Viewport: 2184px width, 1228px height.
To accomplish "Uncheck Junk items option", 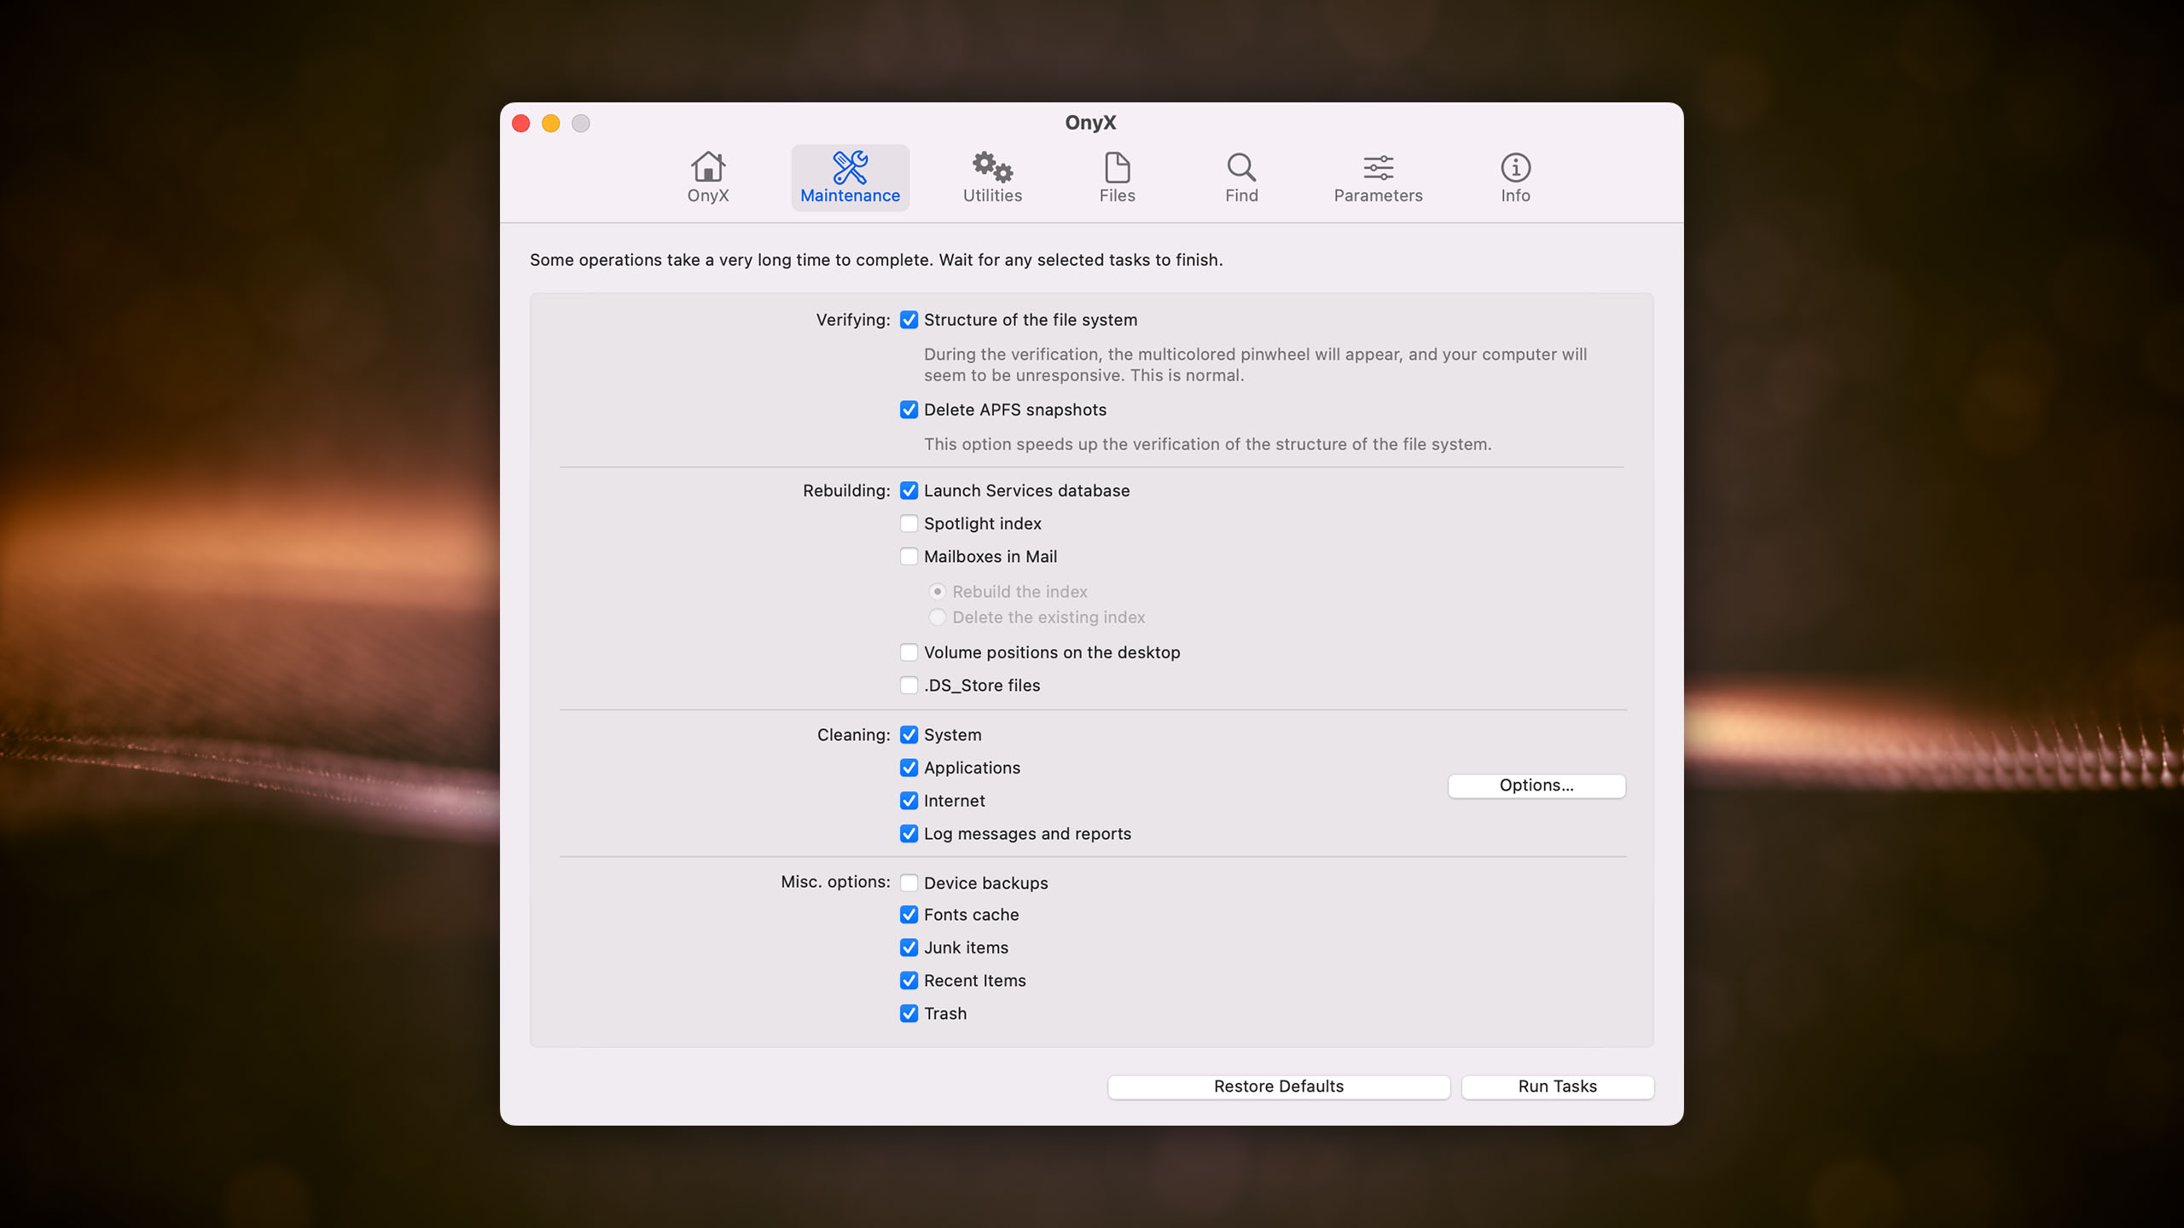I will pyautogui.click(x=909, y=948).
